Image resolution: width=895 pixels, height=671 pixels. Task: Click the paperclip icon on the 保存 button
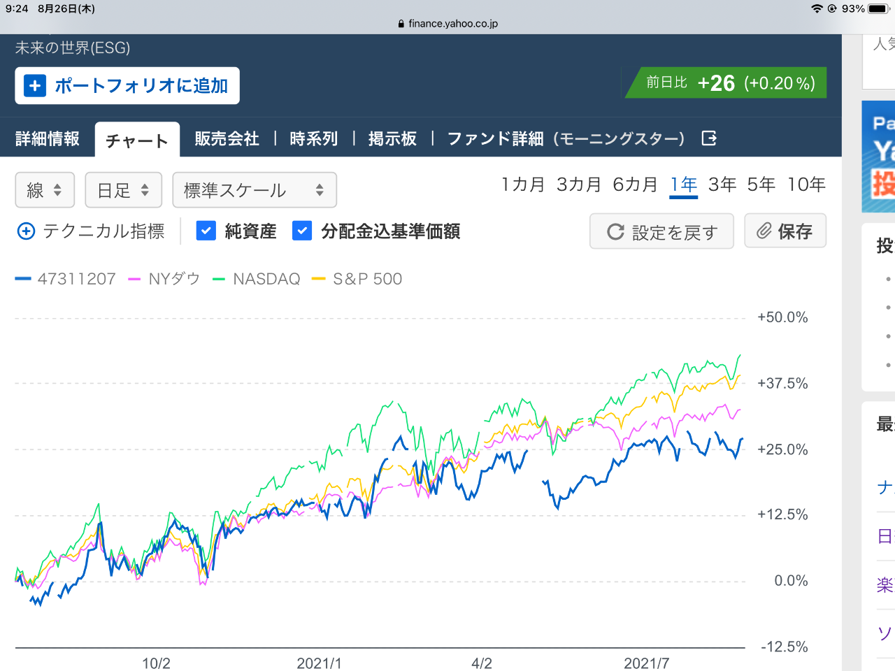[x=764, y=231]
